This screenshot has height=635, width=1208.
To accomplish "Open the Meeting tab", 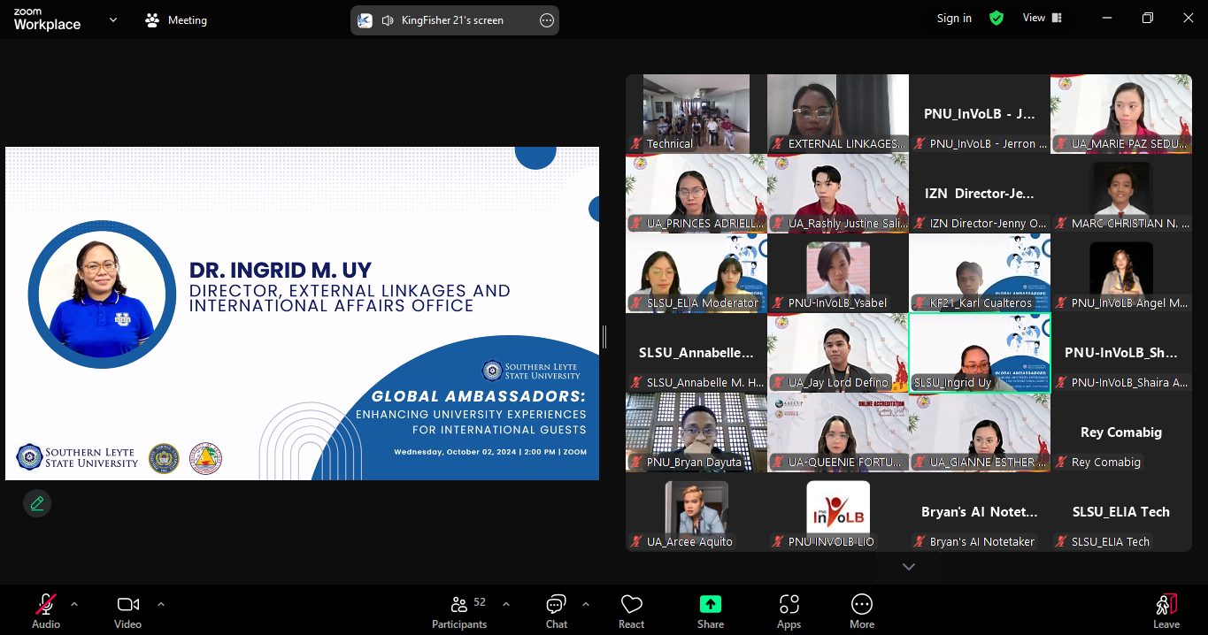I will (176, 19).
